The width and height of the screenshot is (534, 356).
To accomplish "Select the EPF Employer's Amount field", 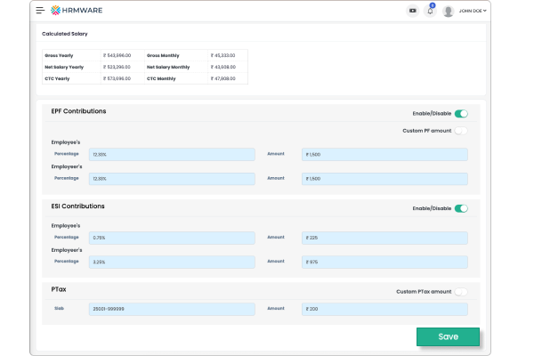I will point(384,178).
